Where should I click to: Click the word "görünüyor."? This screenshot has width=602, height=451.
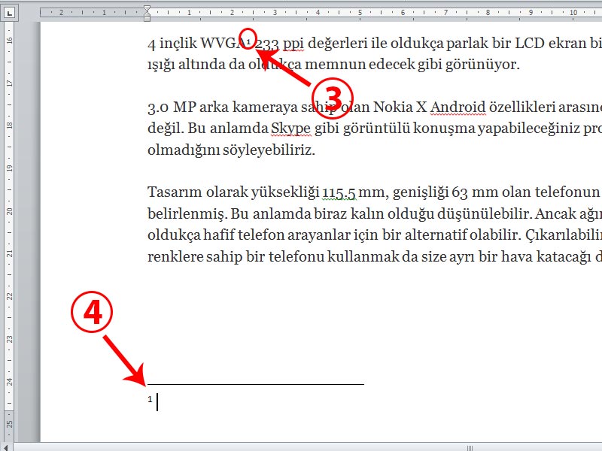482,65
